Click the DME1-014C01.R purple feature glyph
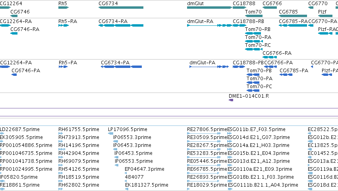 [231, 100]
